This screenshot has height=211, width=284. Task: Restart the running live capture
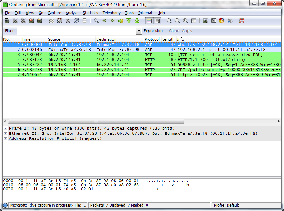click(x=40, y=21)
